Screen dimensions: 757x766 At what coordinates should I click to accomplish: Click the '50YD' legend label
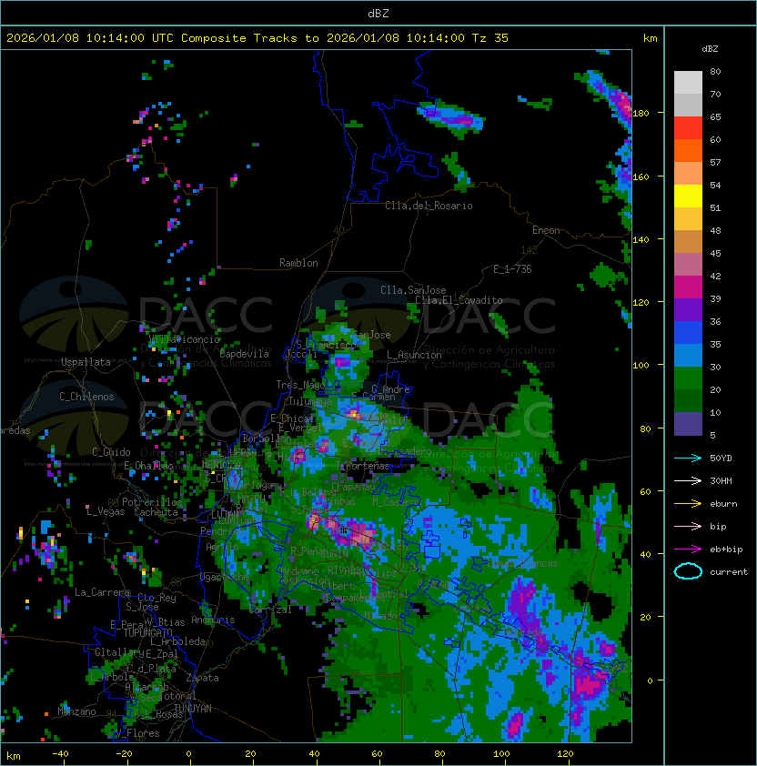(721, 459)
